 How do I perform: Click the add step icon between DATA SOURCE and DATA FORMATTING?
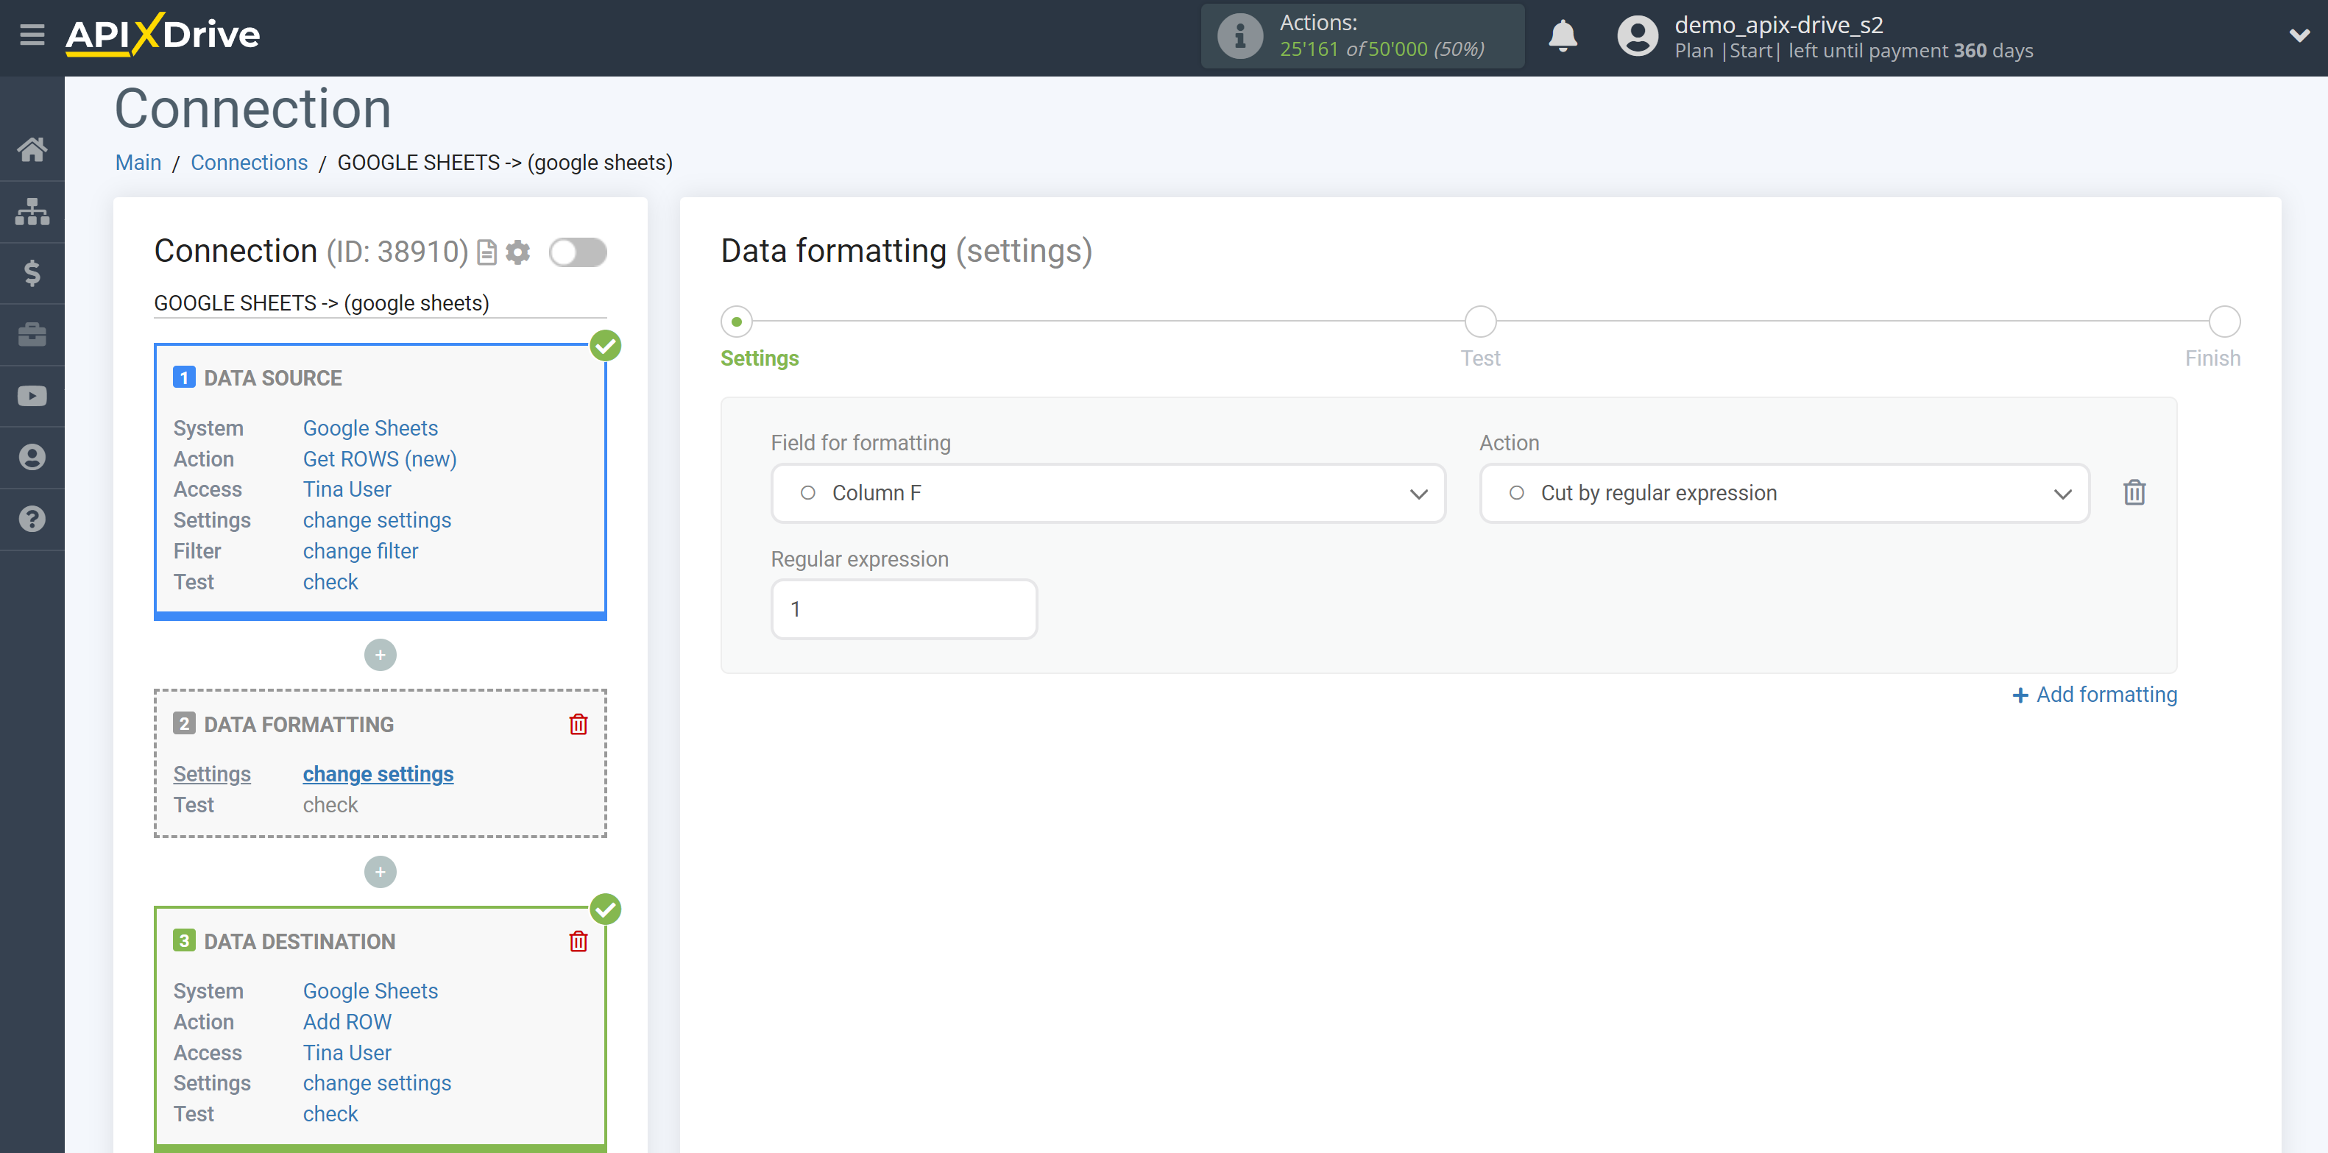pos(380,654)
